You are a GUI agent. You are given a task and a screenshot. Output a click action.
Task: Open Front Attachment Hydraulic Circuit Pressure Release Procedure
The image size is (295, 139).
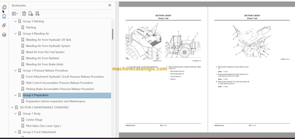click(65, 77)
